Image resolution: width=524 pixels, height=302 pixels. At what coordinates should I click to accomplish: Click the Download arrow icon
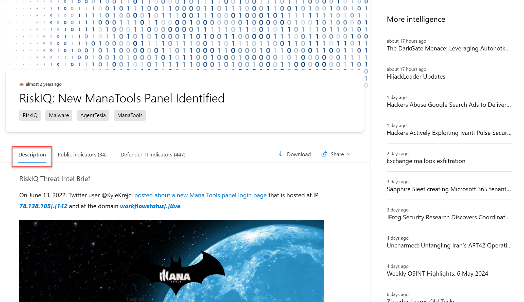point(281,154)
